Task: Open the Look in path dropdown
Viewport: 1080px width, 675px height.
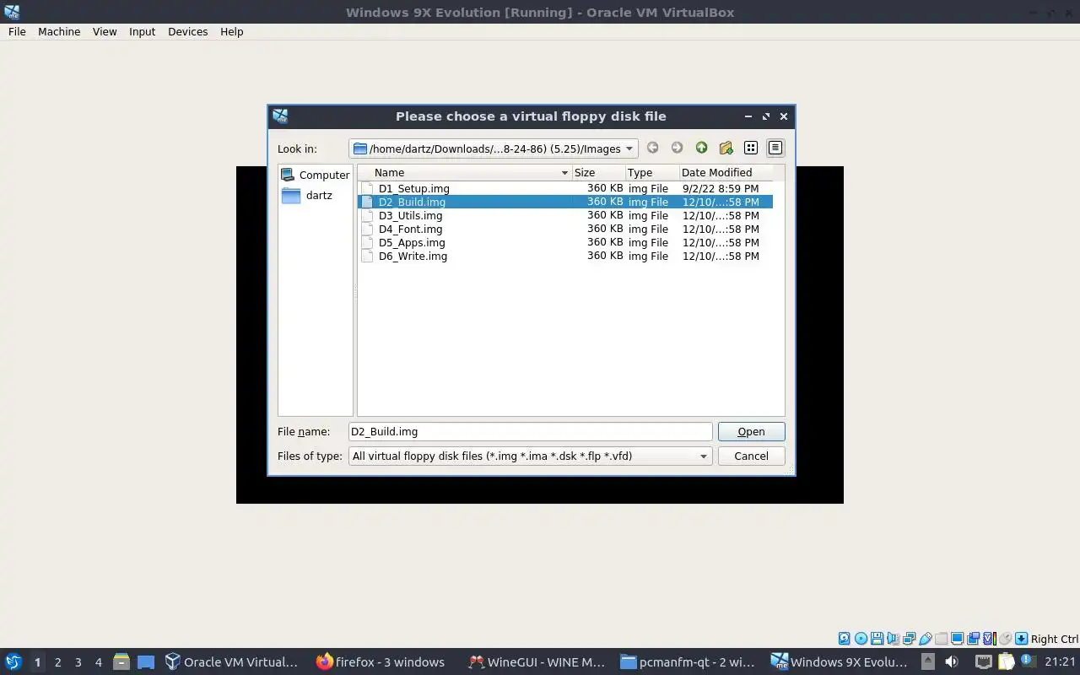Action: 494,148
